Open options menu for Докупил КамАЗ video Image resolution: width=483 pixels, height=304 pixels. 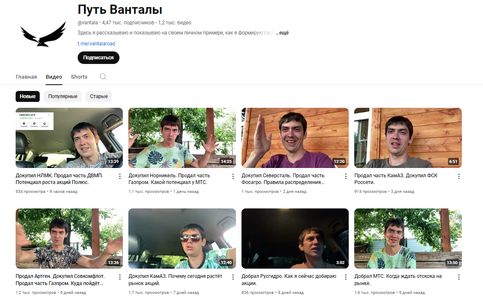(233, 277)
